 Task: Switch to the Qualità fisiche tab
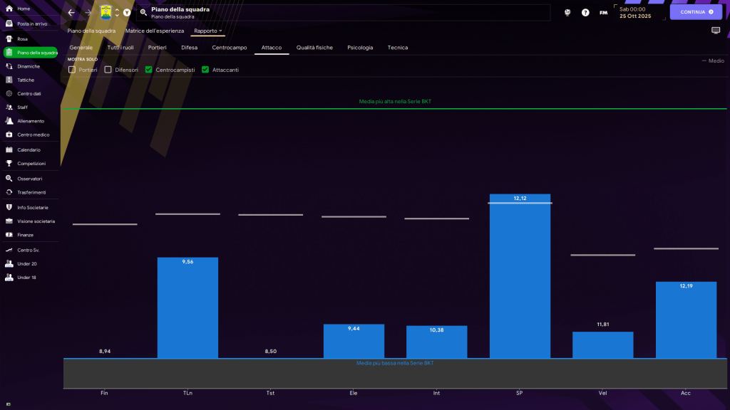[314, 48]
